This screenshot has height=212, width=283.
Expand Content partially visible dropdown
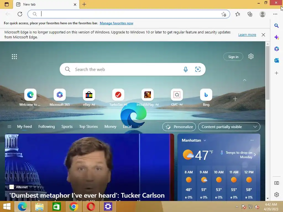coord(229,127)
